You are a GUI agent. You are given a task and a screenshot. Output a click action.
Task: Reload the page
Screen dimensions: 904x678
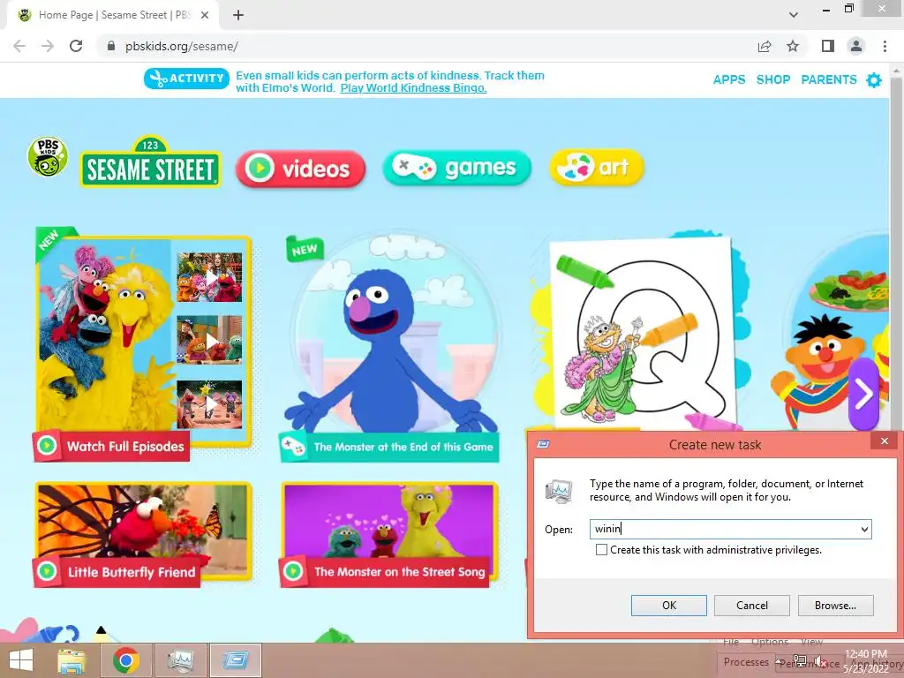76,46
